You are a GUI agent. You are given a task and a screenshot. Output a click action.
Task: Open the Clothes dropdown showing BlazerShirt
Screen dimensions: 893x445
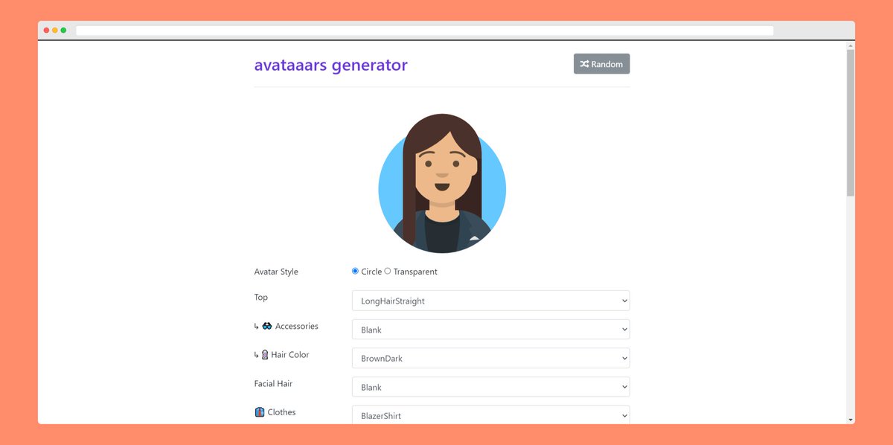click(490, 415)
